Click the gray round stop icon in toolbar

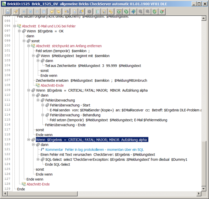(x=89, y=12)
